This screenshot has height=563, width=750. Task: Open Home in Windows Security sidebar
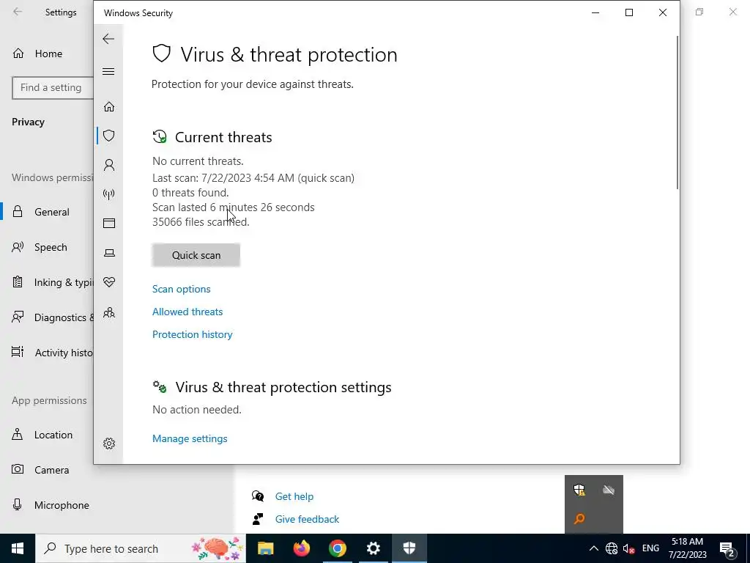(x=109, y=106)
